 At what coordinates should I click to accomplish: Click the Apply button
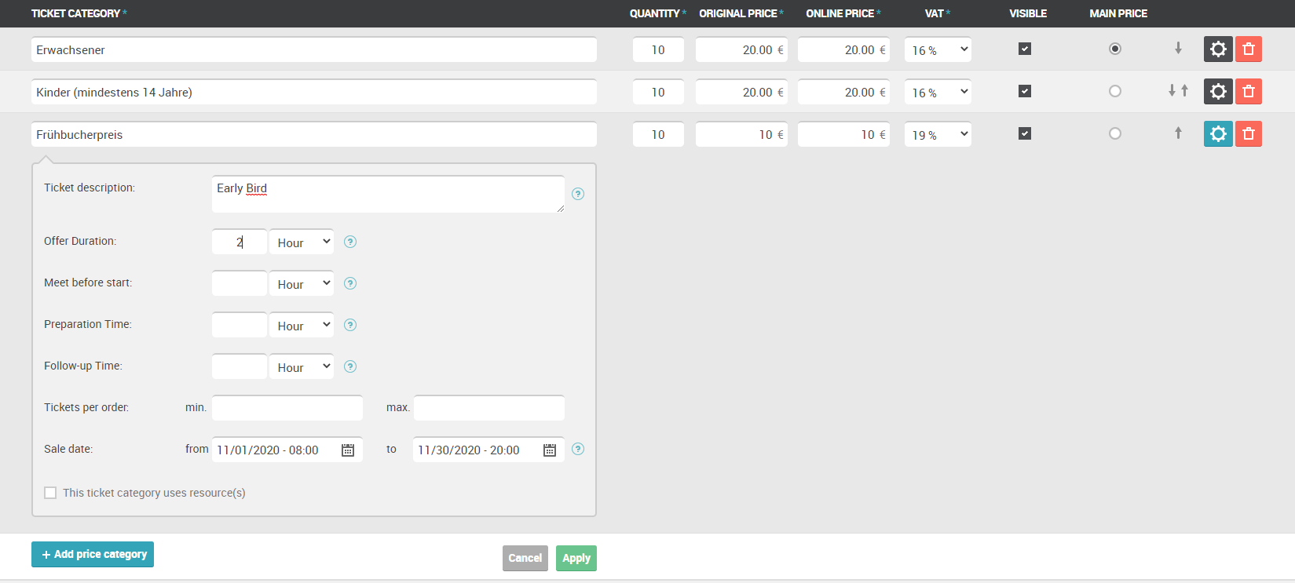[576, 558]
